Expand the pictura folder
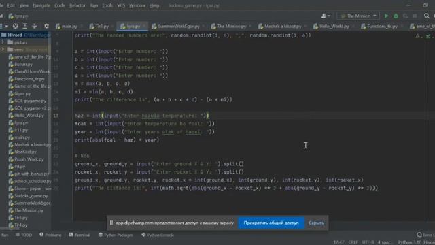Screen dimensions: 435x245 [3, 42]
